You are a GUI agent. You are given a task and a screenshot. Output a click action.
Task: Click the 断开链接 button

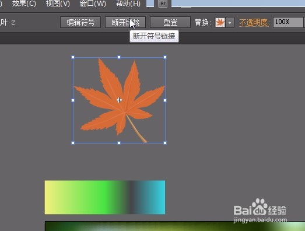tap(125, 22)
